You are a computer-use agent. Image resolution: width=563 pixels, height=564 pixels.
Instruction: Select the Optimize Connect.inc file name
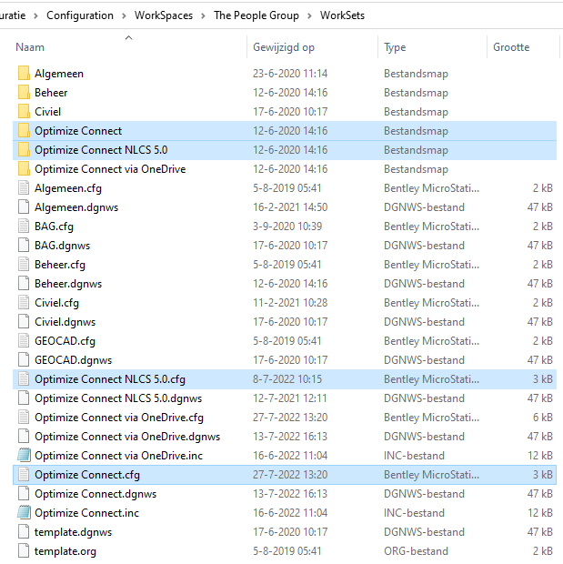coord(86,513)
